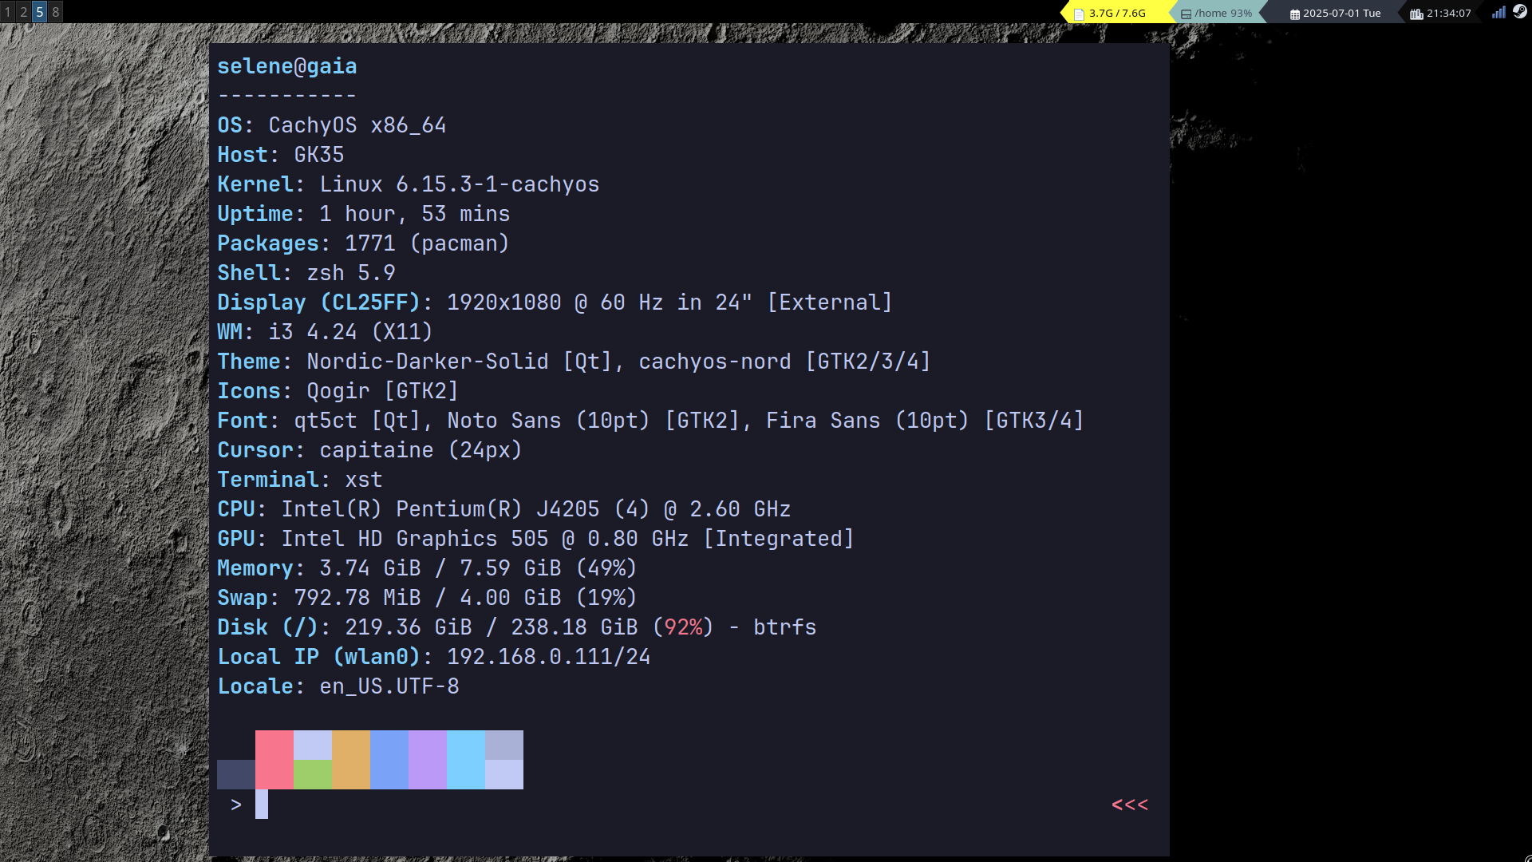Click the pink/red color block in the palette
The height and width of the screenshot is (862, 1532).
(274, 760)
